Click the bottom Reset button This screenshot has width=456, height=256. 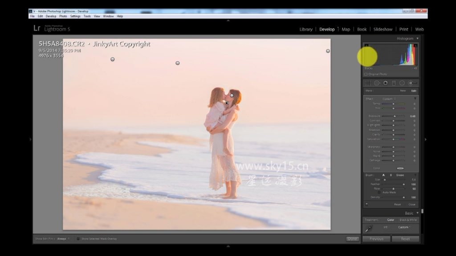click(405, 239)
